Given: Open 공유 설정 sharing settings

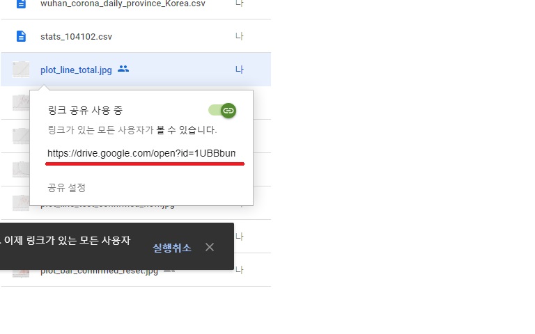Looking at the screenshot, I should [x=67, y=187].
